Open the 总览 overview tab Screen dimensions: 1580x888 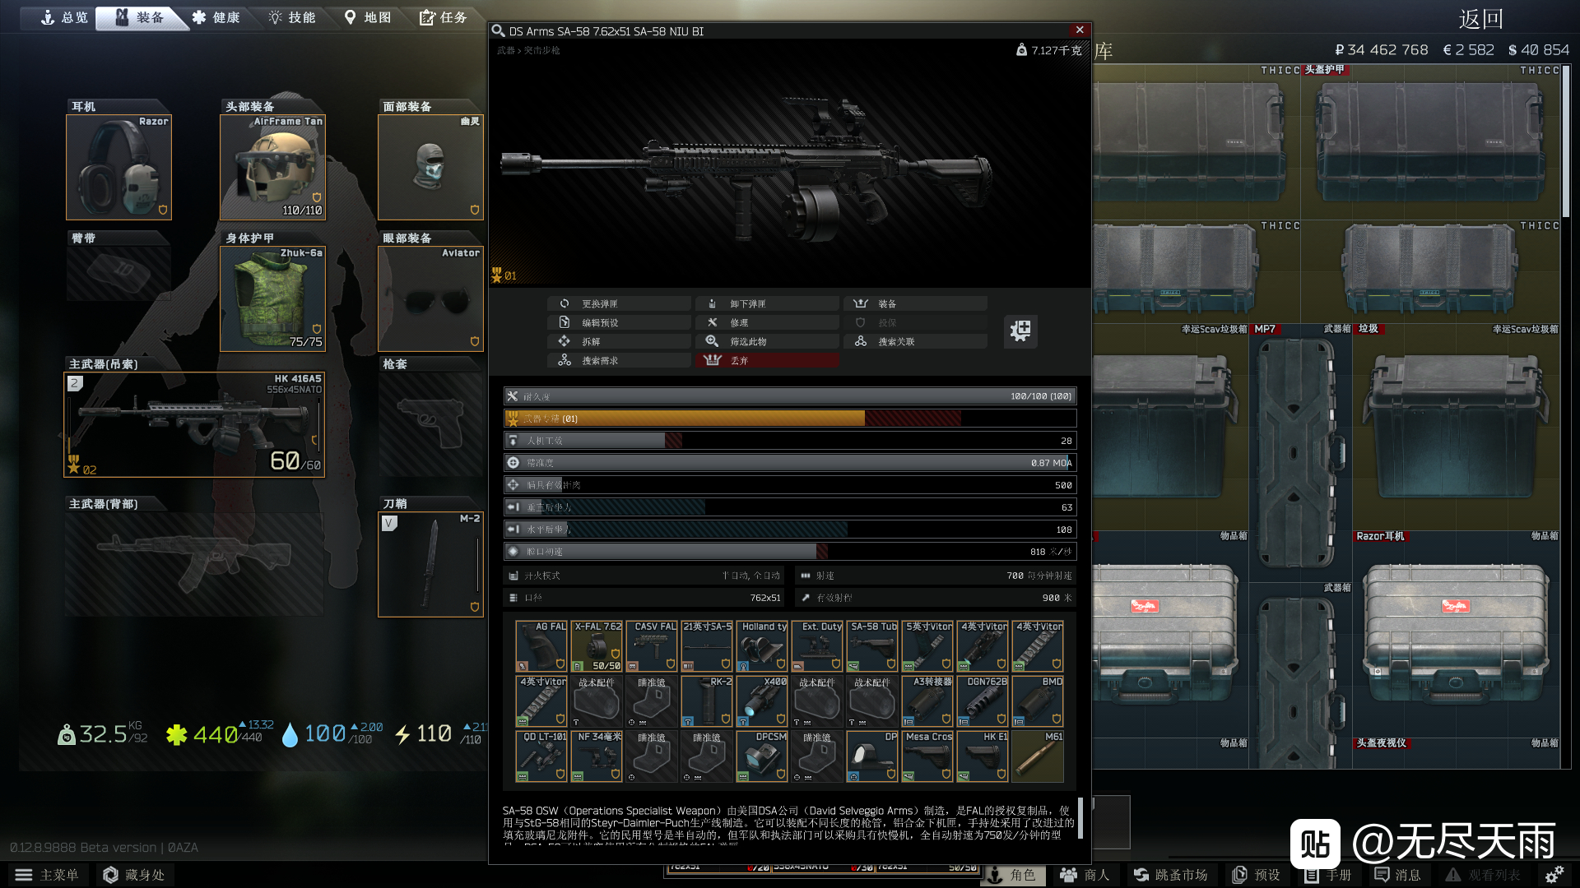[x=64, y=17]
